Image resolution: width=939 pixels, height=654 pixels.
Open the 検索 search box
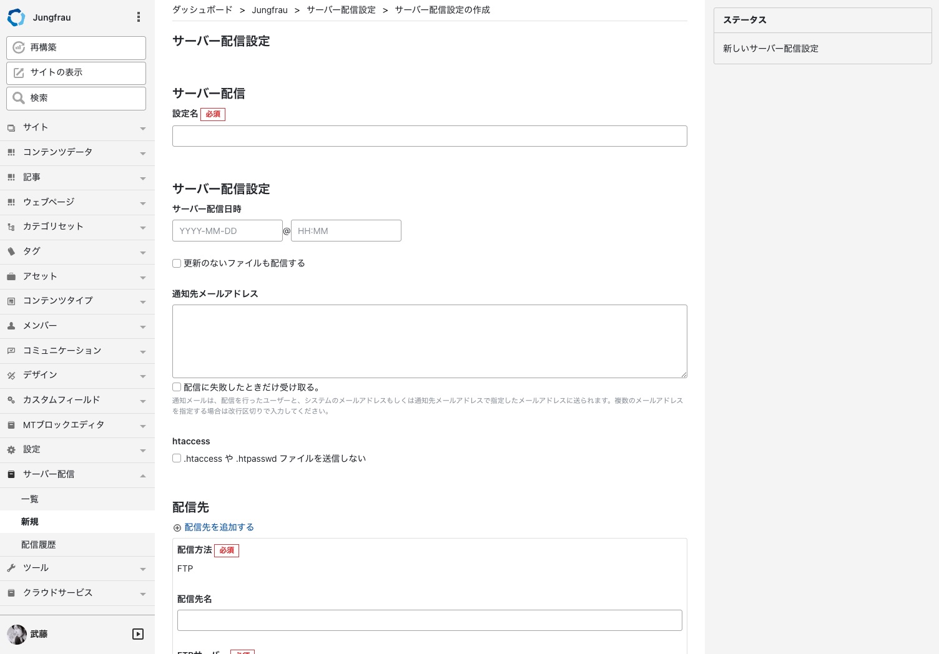(x=76, y=99)
